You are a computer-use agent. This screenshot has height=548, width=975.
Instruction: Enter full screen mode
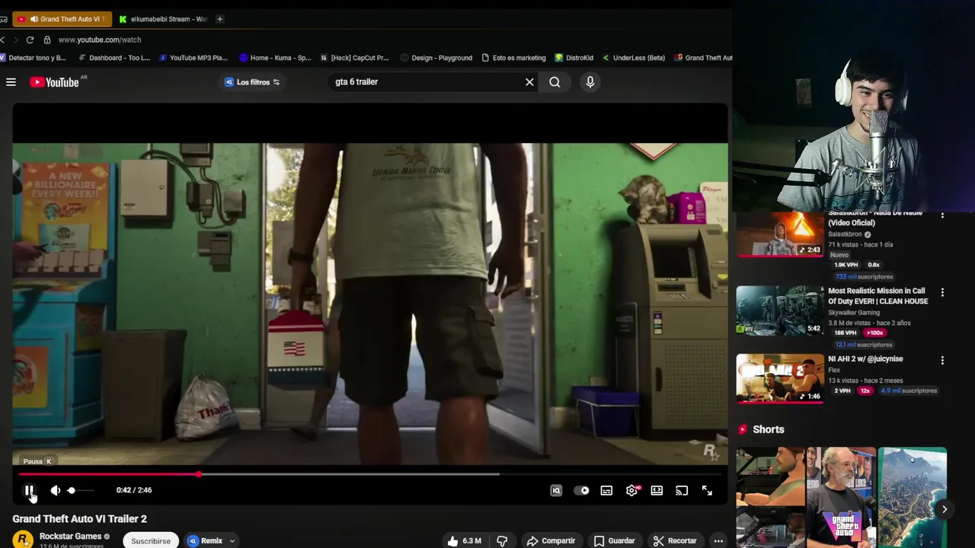(x=707, y=491)
